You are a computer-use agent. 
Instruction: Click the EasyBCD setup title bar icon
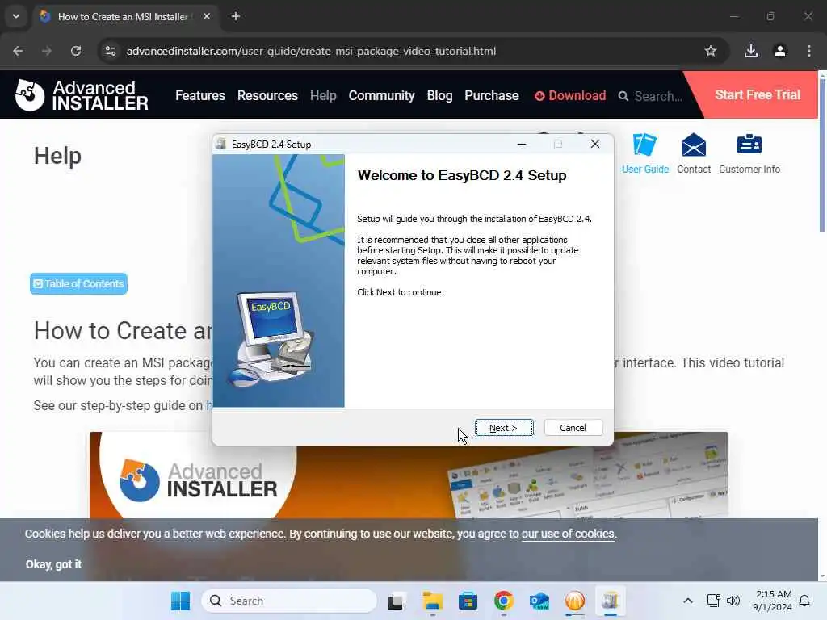221,144
